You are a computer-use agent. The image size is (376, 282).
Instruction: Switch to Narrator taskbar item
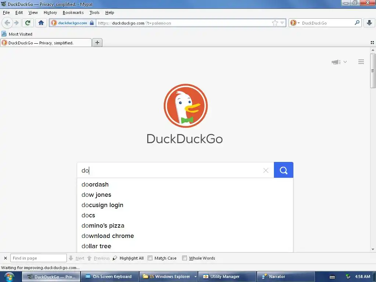pyautogui.click(x=286, y=276)
